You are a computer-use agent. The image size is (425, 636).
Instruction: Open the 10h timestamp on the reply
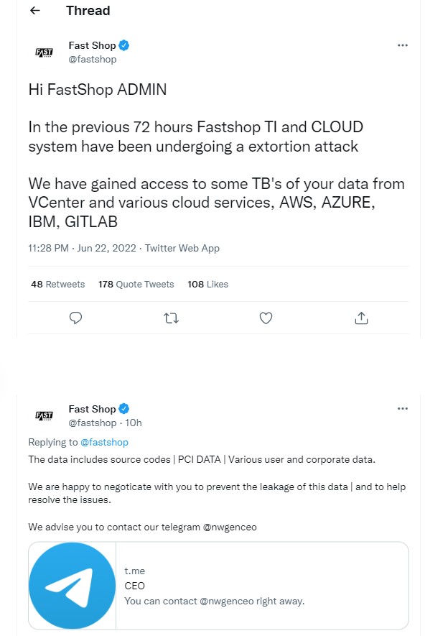point(134,423)
